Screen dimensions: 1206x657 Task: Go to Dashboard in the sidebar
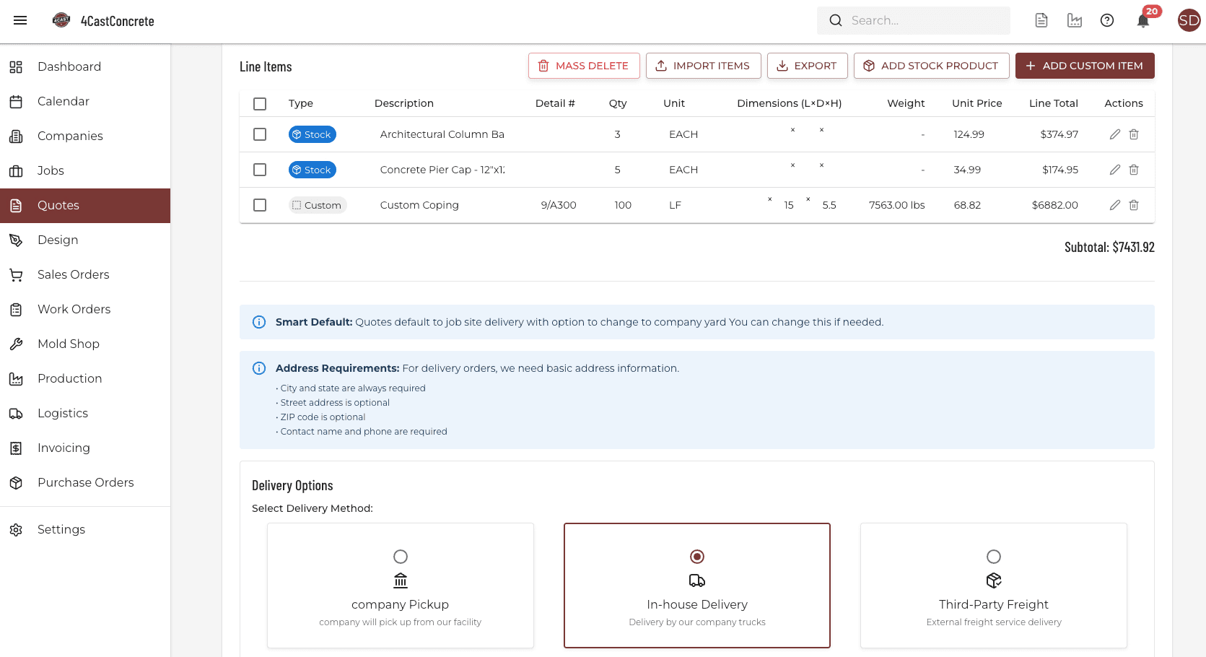69,66
